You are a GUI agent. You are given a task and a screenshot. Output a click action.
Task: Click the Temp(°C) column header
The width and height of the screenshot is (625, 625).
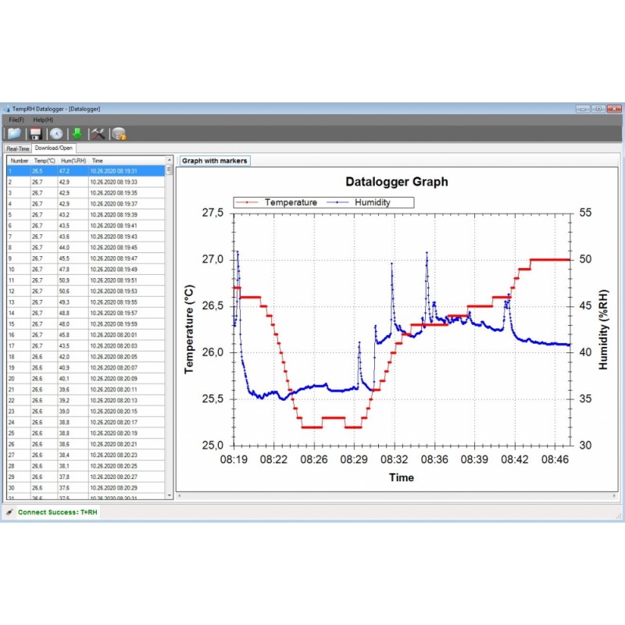[42, 160]
